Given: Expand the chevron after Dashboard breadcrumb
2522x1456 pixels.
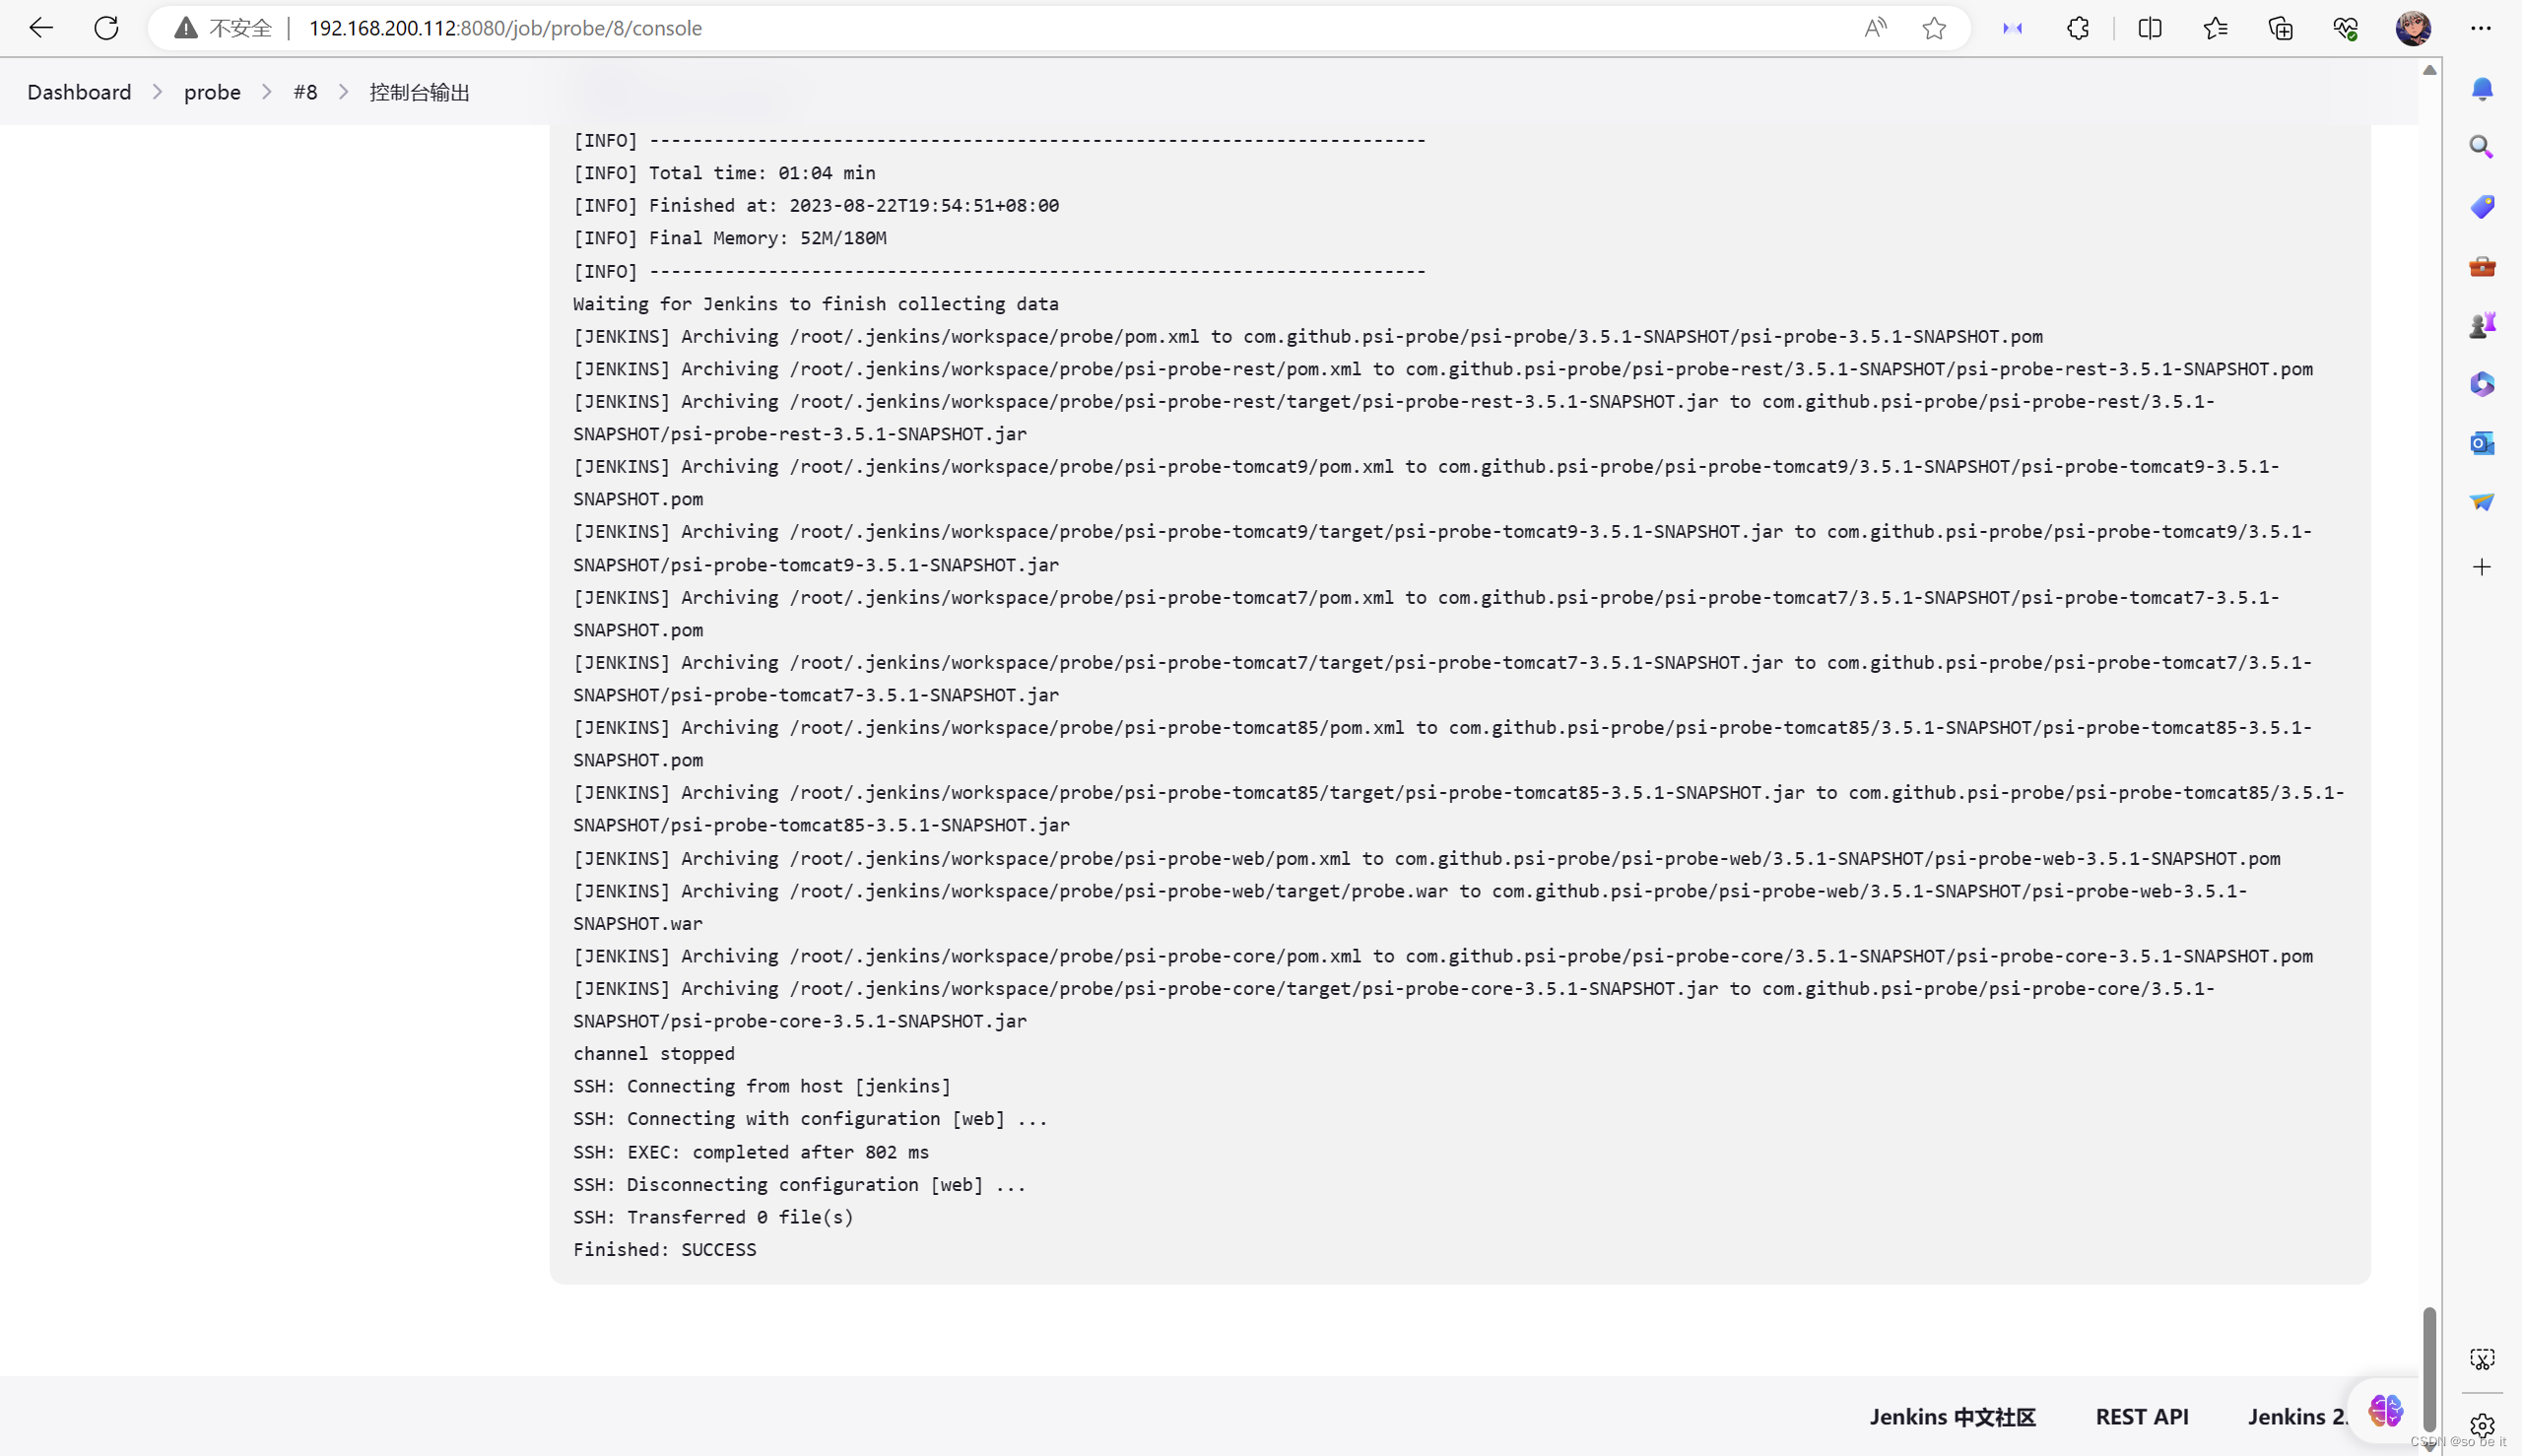Looking at the screenshot, I should point(158,92).
